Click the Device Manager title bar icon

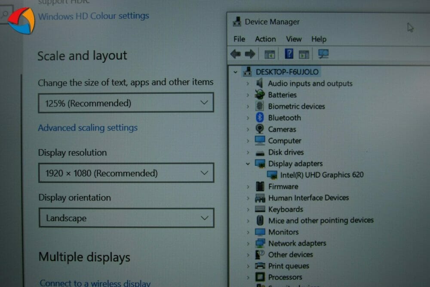pos(237,22)
